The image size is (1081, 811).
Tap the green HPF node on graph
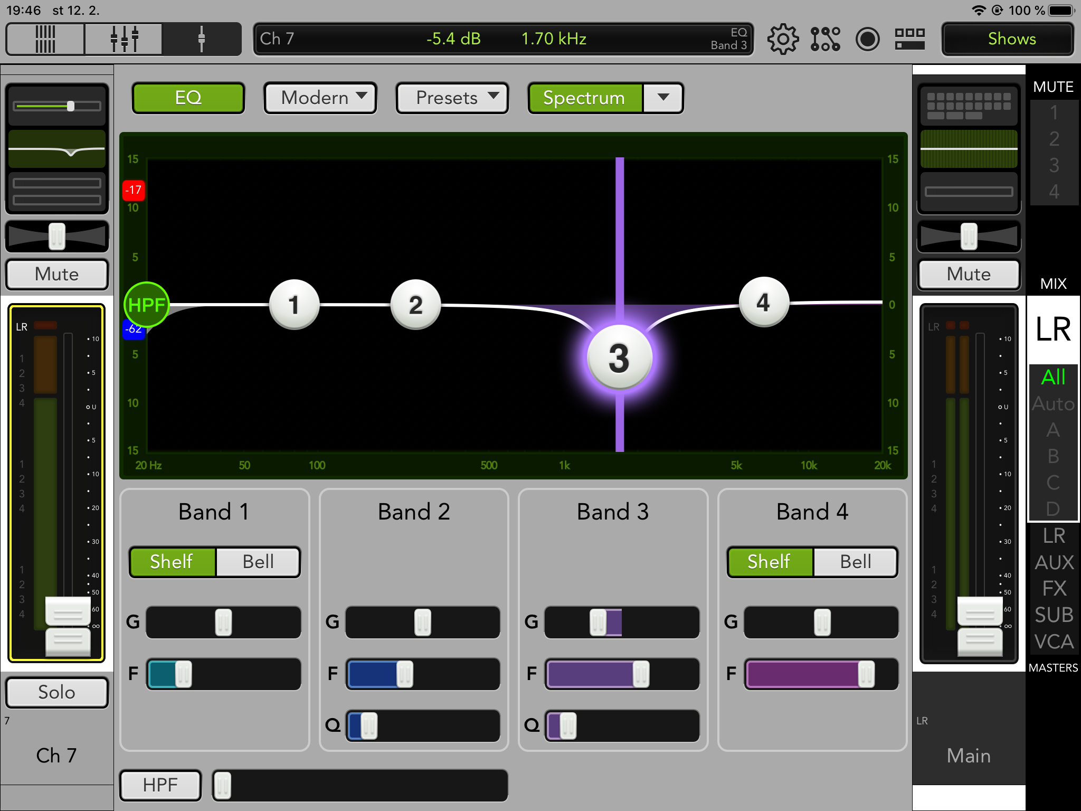(146, 305)
